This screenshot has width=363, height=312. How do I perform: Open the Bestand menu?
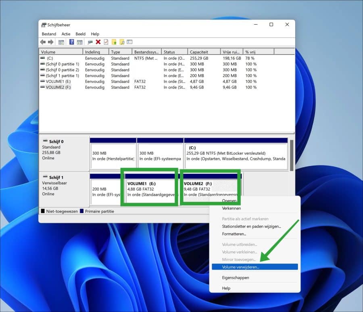(x=49, y=34)
